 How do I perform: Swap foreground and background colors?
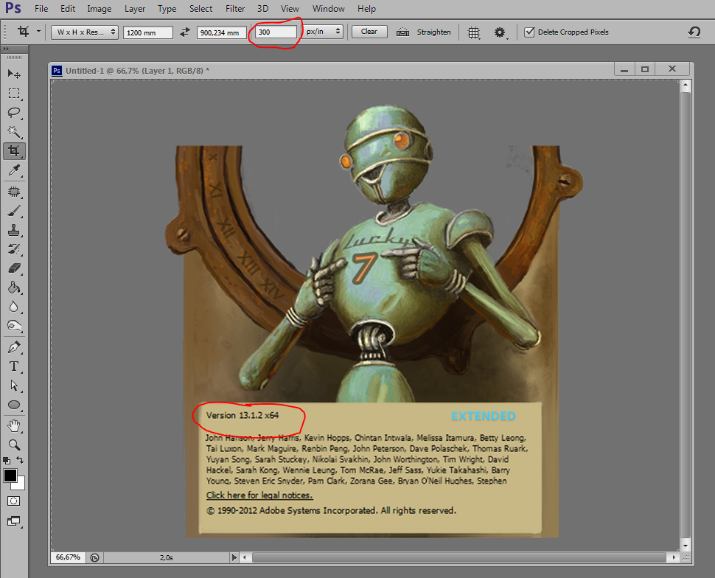20,460
